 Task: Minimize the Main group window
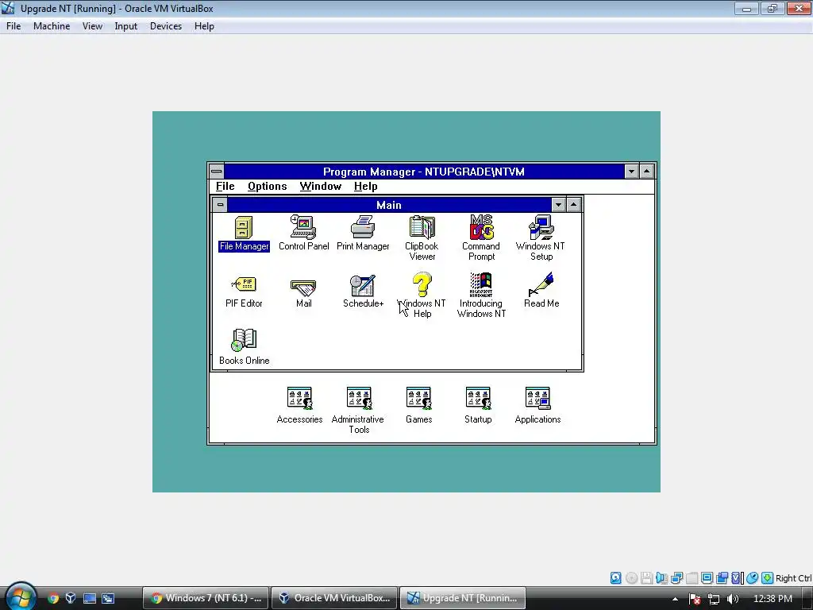point(558,204)
